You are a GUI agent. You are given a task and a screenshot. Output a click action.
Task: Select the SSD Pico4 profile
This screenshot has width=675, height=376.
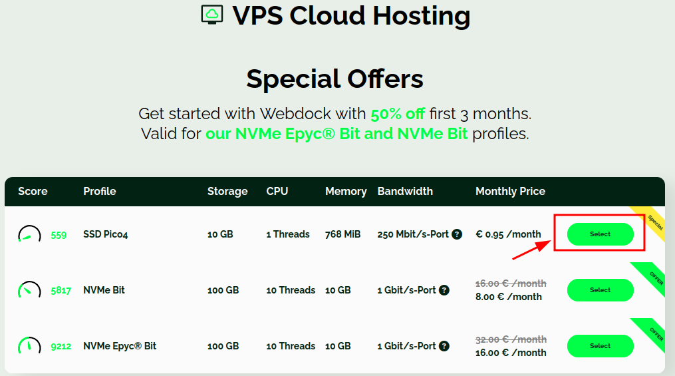tap(600, 234)
